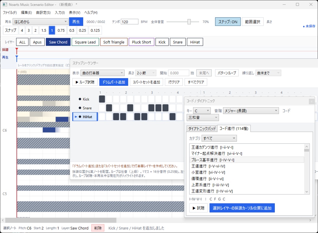Open the 再生 start position dropdown はじめから

pos(40,21)
